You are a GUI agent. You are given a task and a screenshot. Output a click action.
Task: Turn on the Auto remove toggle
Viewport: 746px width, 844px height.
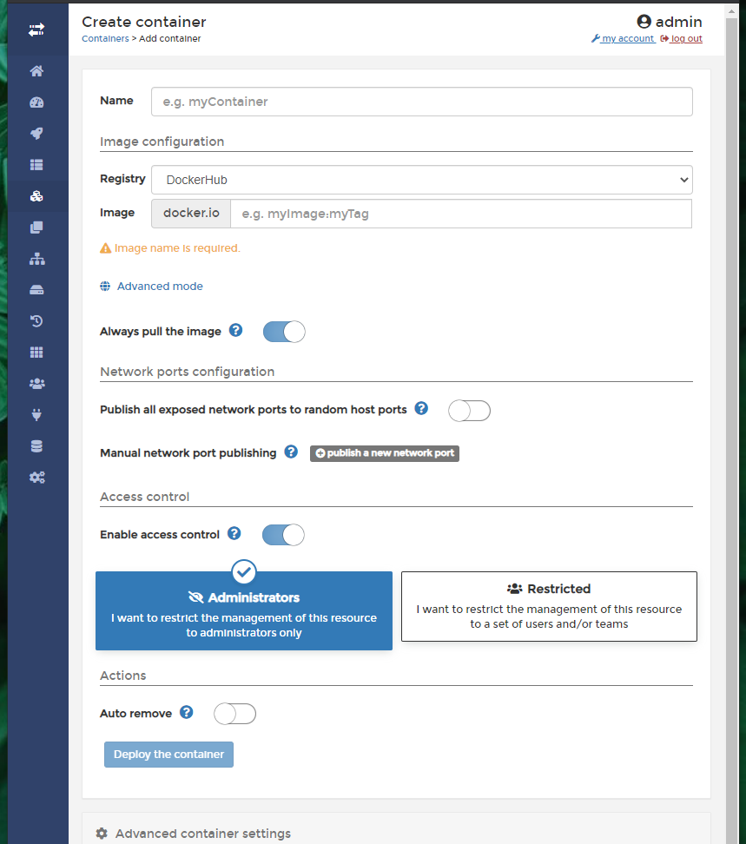click(234, 713)
